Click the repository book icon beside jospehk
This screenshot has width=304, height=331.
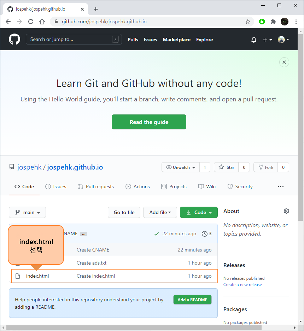tap(12, 167)
